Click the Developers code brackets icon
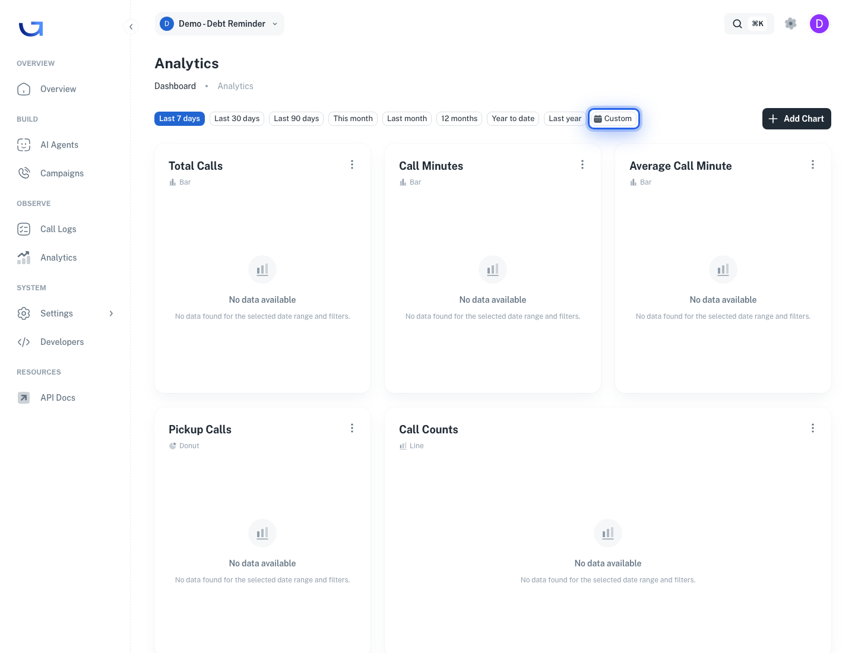 (24, 342)
